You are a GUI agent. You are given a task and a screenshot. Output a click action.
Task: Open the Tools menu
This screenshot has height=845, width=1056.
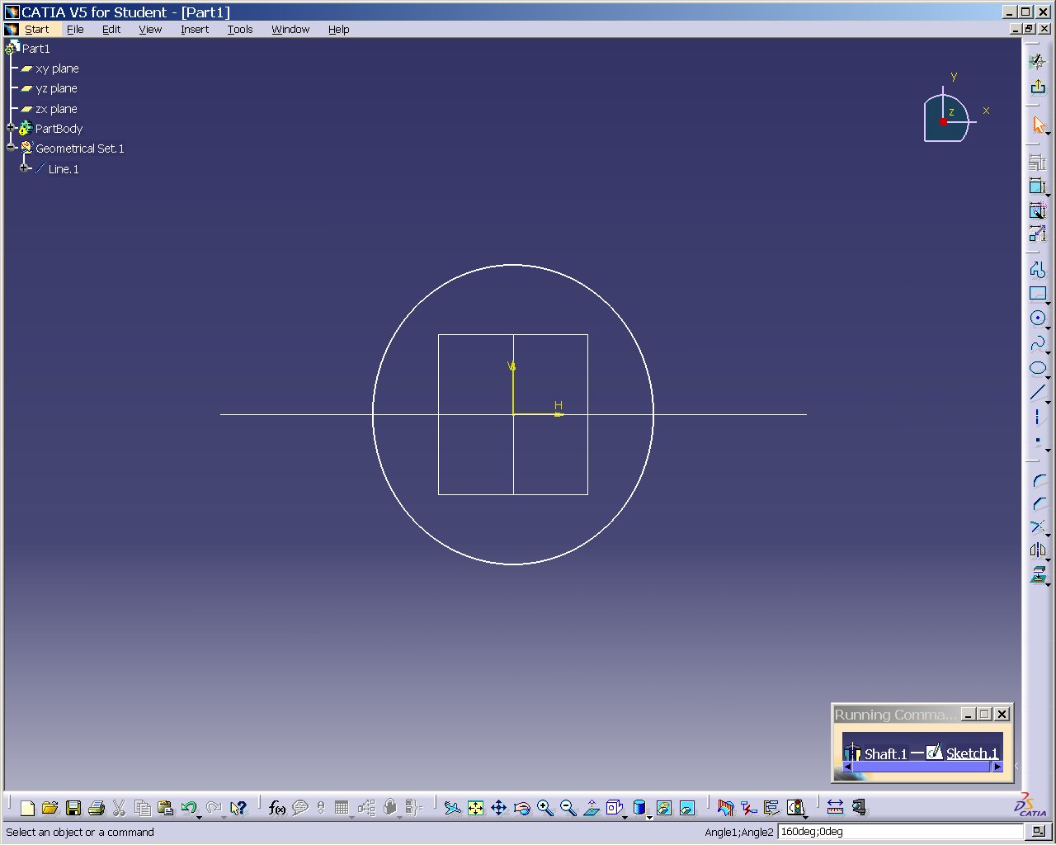click(x=240, y=29)
